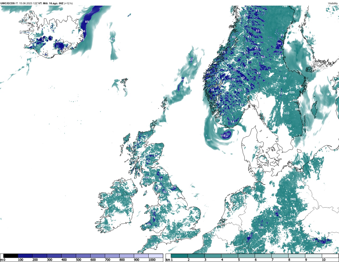Click the legend label '10' on the km scale
339x262 pixels.
(324, 260)
